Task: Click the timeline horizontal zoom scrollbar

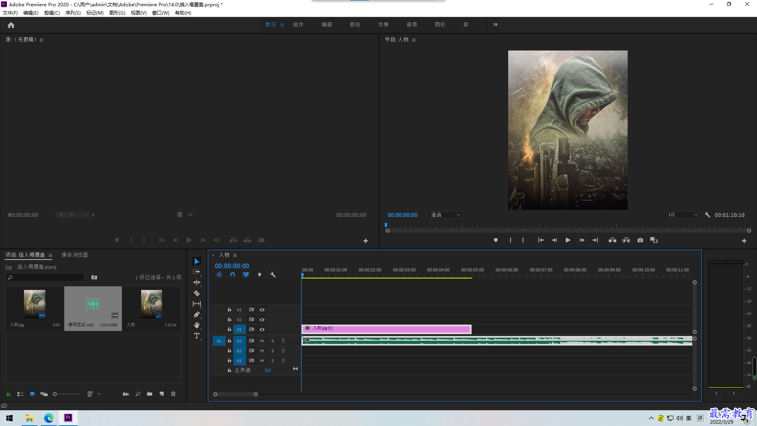Action: pos(235,394)
